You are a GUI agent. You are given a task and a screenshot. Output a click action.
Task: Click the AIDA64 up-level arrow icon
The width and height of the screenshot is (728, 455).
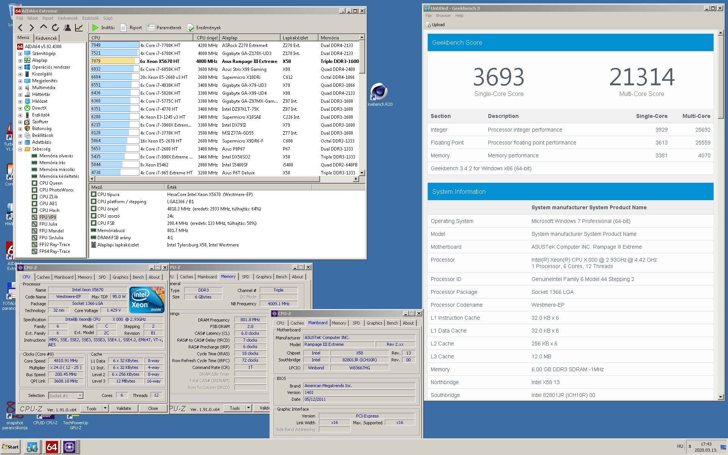pos(44,27)
